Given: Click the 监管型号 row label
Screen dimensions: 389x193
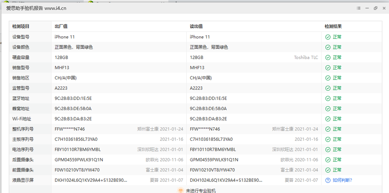Looking at the screenshot, I should click(21, 88).
